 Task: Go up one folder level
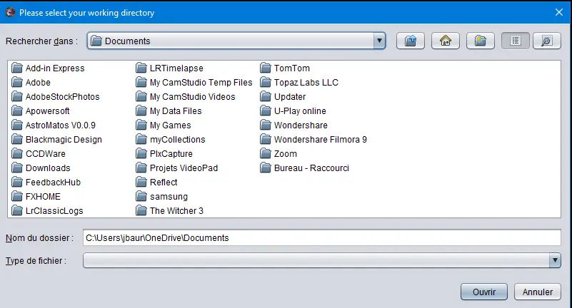pos(411,41)
